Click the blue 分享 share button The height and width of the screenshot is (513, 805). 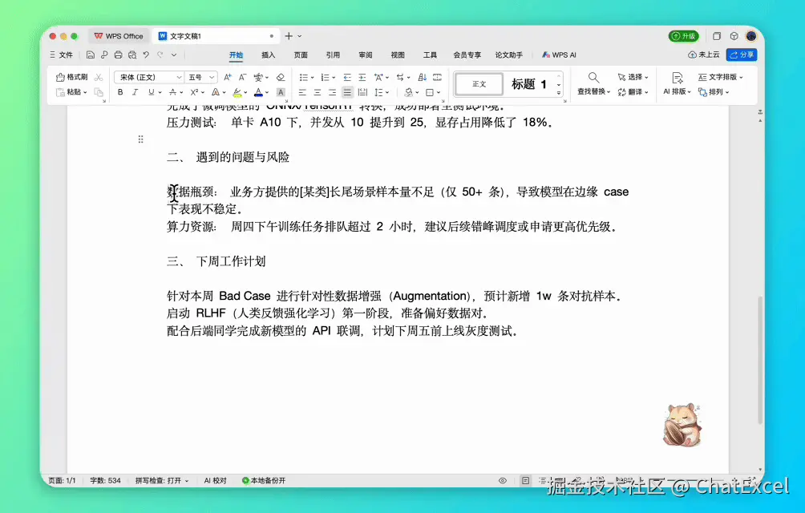click(743, 55)
